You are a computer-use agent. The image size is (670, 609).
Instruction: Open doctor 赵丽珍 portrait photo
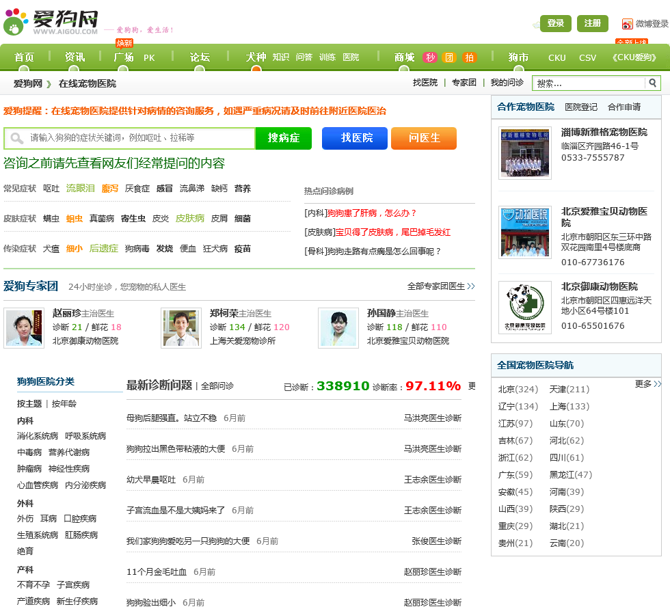[x=24, y=328]
